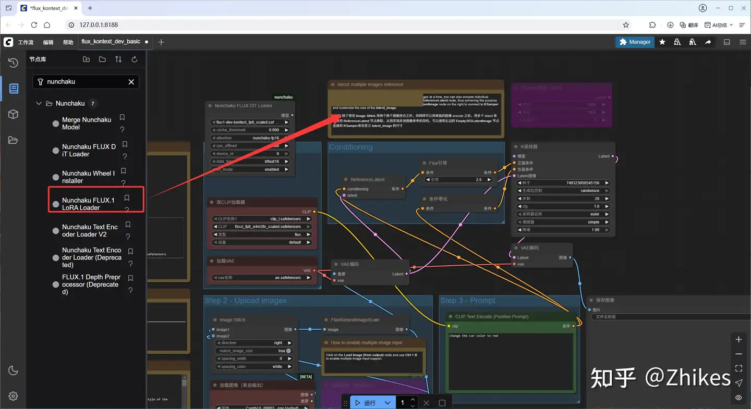
Task: Click the 步数 20 value widget
Action: coord(563,199)
